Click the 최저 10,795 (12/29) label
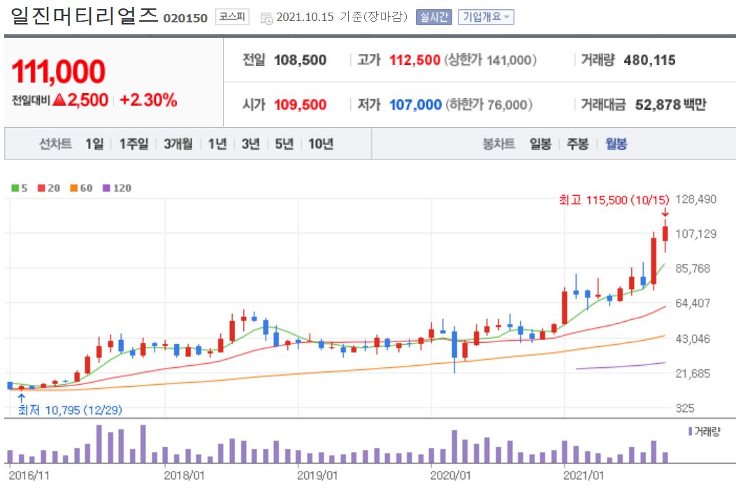Viewport: 736px width, 489px height. 70,410
